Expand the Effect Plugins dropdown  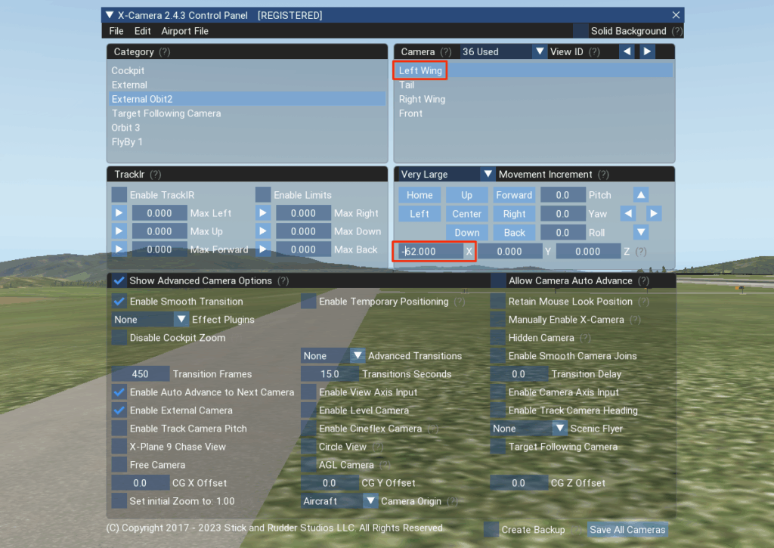[x=181, y=320]
